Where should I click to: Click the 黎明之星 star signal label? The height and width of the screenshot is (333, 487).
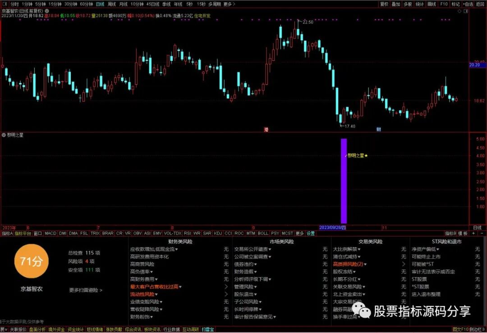(x=357, y=155)
